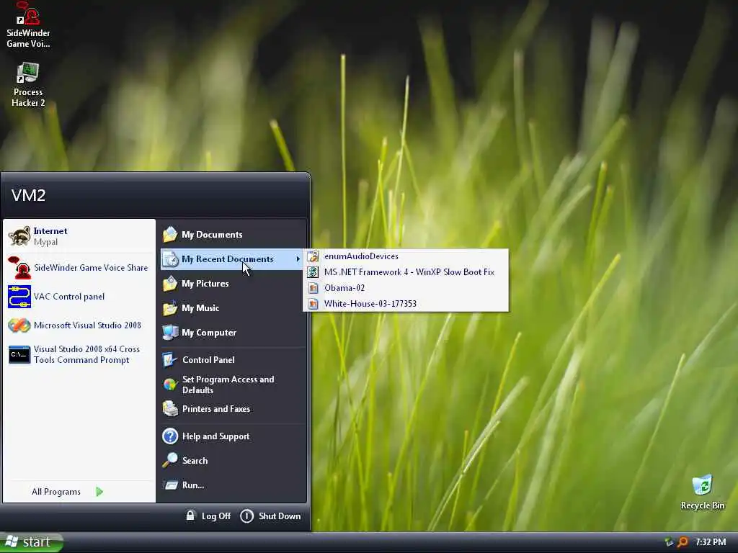Click the VAC Control panel label
Screen dimensions: 738x553
coord(69,297)
